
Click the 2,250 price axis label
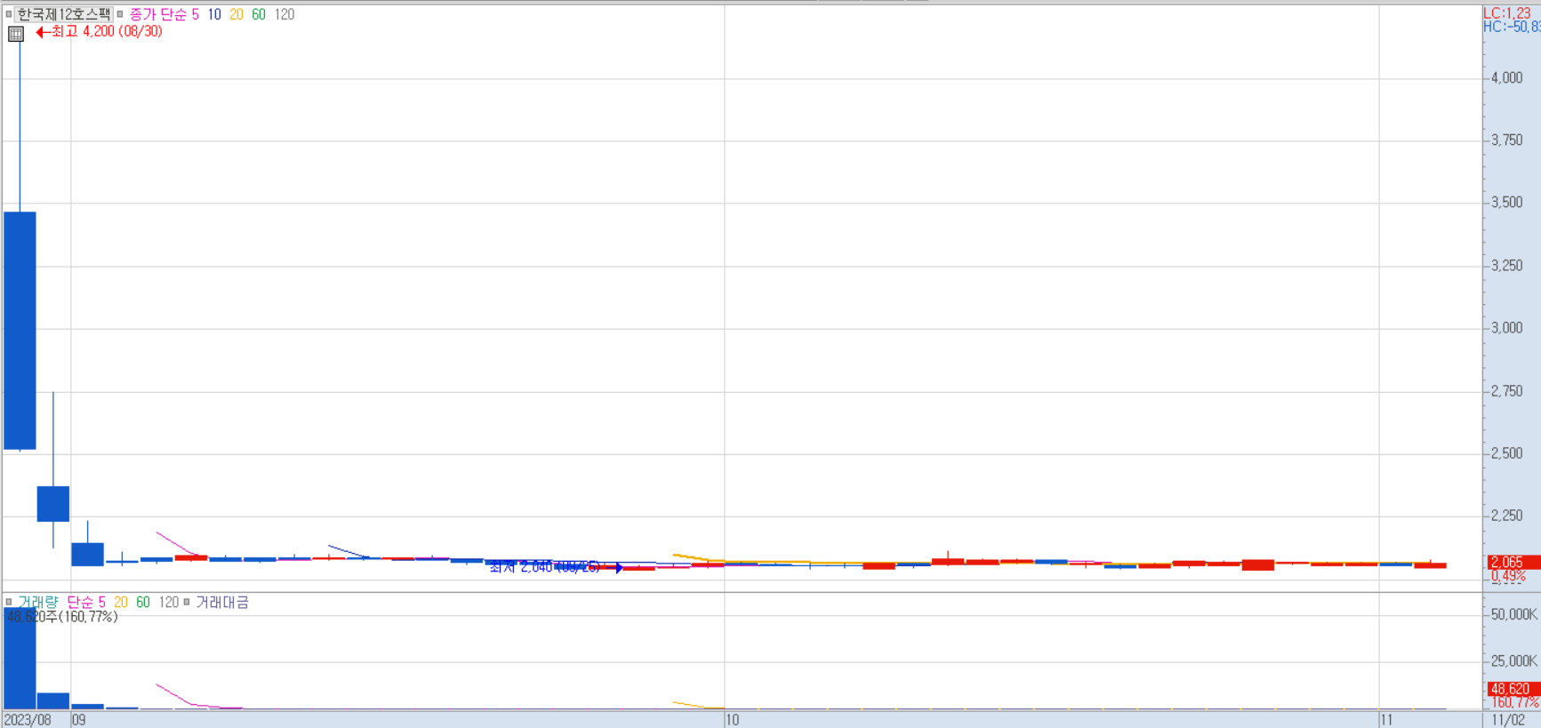click(x=1506, y=516)
